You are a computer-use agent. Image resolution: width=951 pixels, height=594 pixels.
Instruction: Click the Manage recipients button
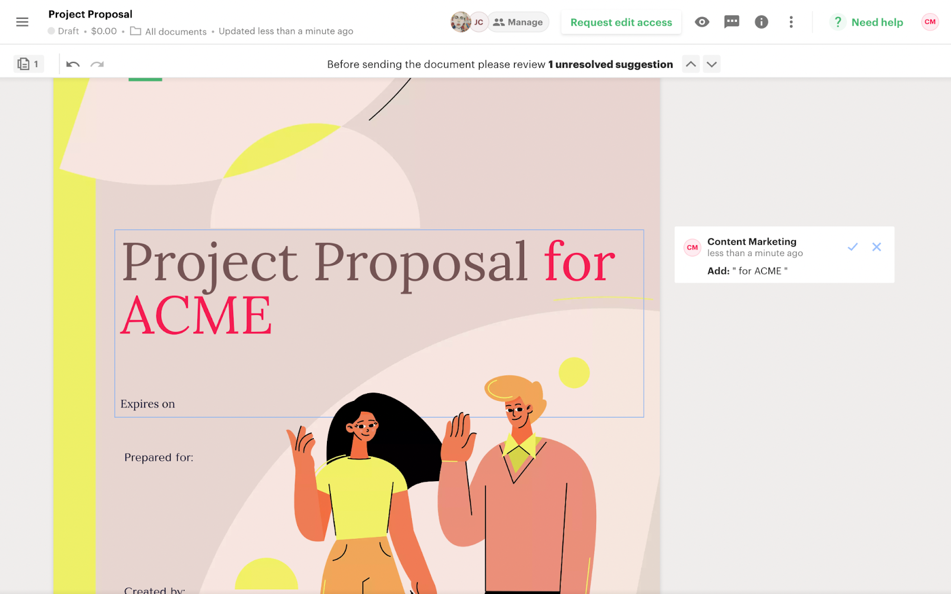coord(518,22)
